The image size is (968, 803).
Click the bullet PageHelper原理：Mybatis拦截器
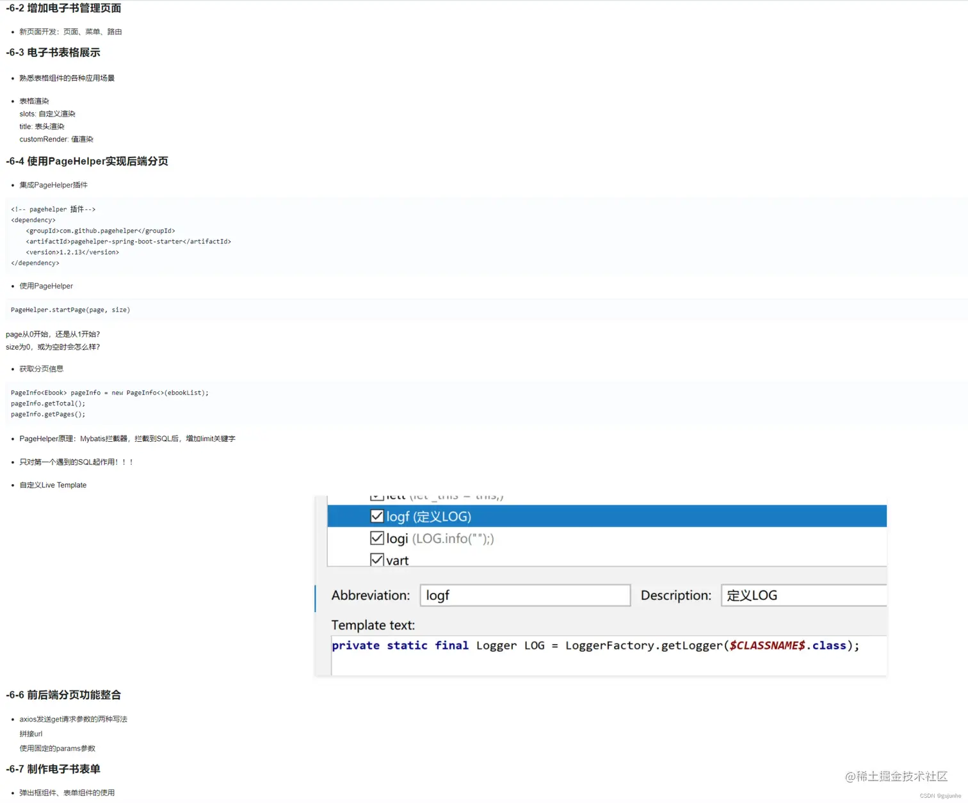coord(127,439)
